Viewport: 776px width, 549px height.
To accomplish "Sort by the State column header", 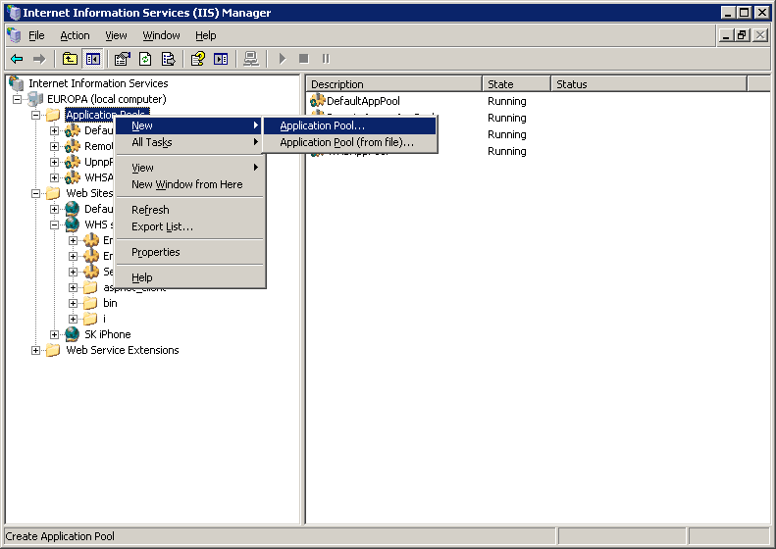I will [x=516, y=84].
